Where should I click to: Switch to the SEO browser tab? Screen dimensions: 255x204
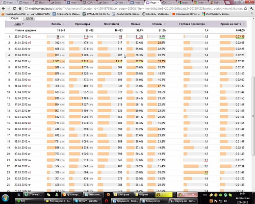pos(169,3)
